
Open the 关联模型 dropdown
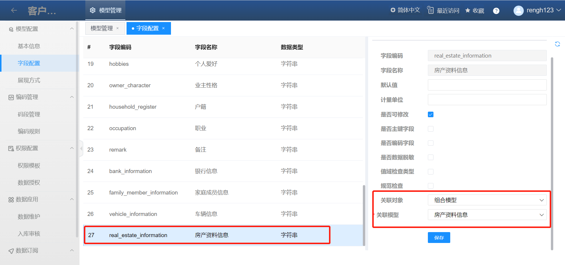(x=487, y=215)
